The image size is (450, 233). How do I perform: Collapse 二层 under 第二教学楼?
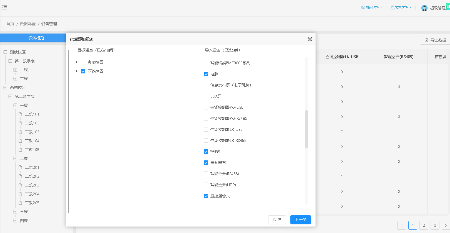(x=15, y=158)
